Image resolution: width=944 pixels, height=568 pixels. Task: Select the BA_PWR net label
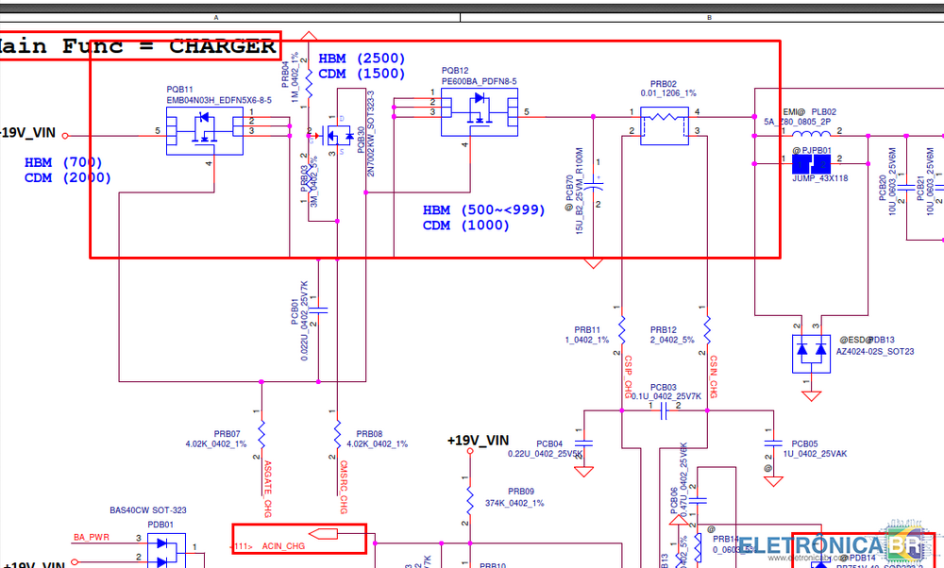[92, 537]
